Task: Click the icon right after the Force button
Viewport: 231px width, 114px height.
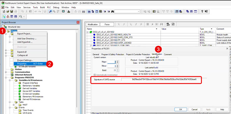Action: point(119,25)
